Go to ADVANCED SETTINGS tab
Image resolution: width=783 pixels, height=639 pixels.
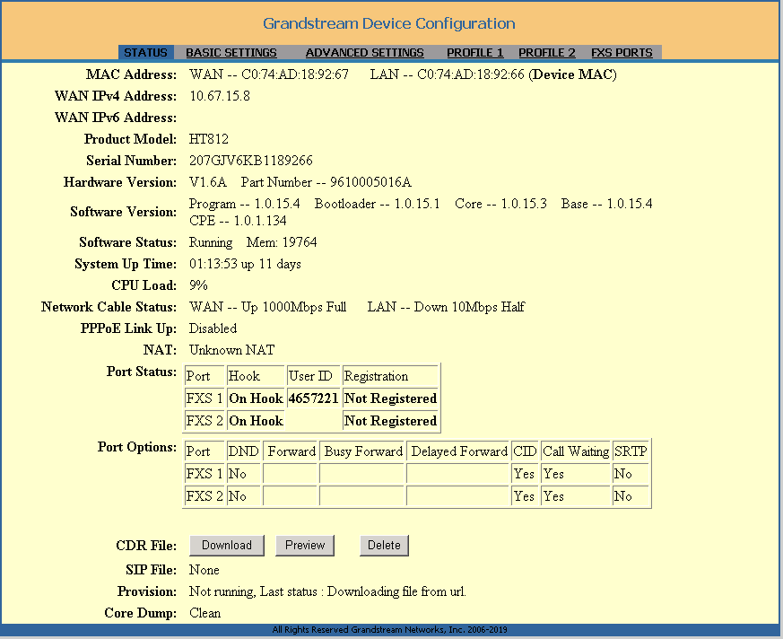click(x=364, y=52)
